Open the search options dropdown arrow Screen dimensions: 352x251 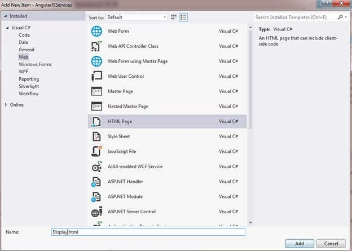click(x=346, y=17)
